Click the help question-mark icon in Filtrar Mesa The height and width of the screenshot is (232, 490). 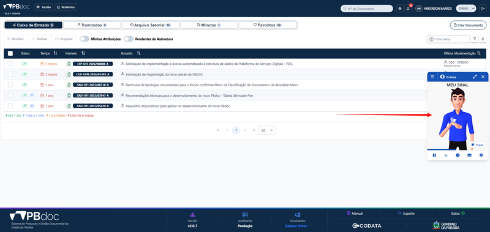coord(432,39)
